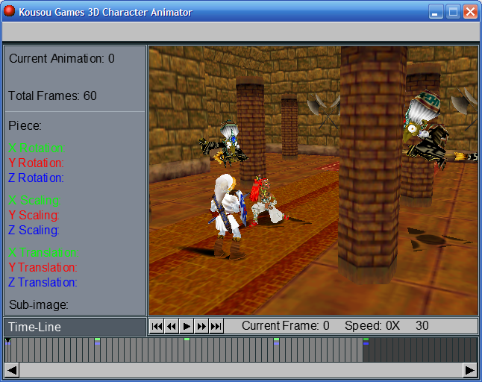482x382 pixels.
Task: Select the Z Translation field
Action: 43,283
